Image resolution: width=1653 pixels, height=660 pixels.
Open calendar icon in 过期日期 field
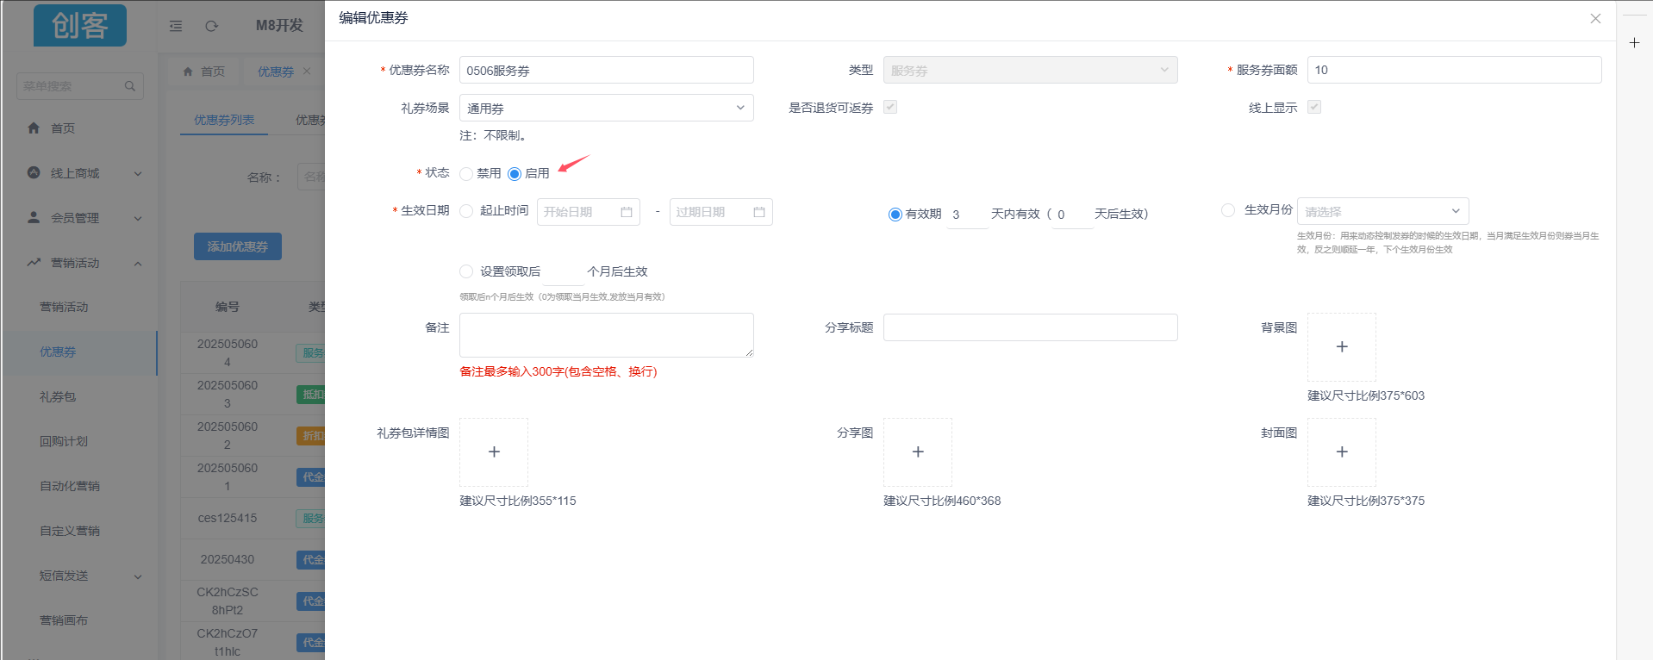(759, 212)
